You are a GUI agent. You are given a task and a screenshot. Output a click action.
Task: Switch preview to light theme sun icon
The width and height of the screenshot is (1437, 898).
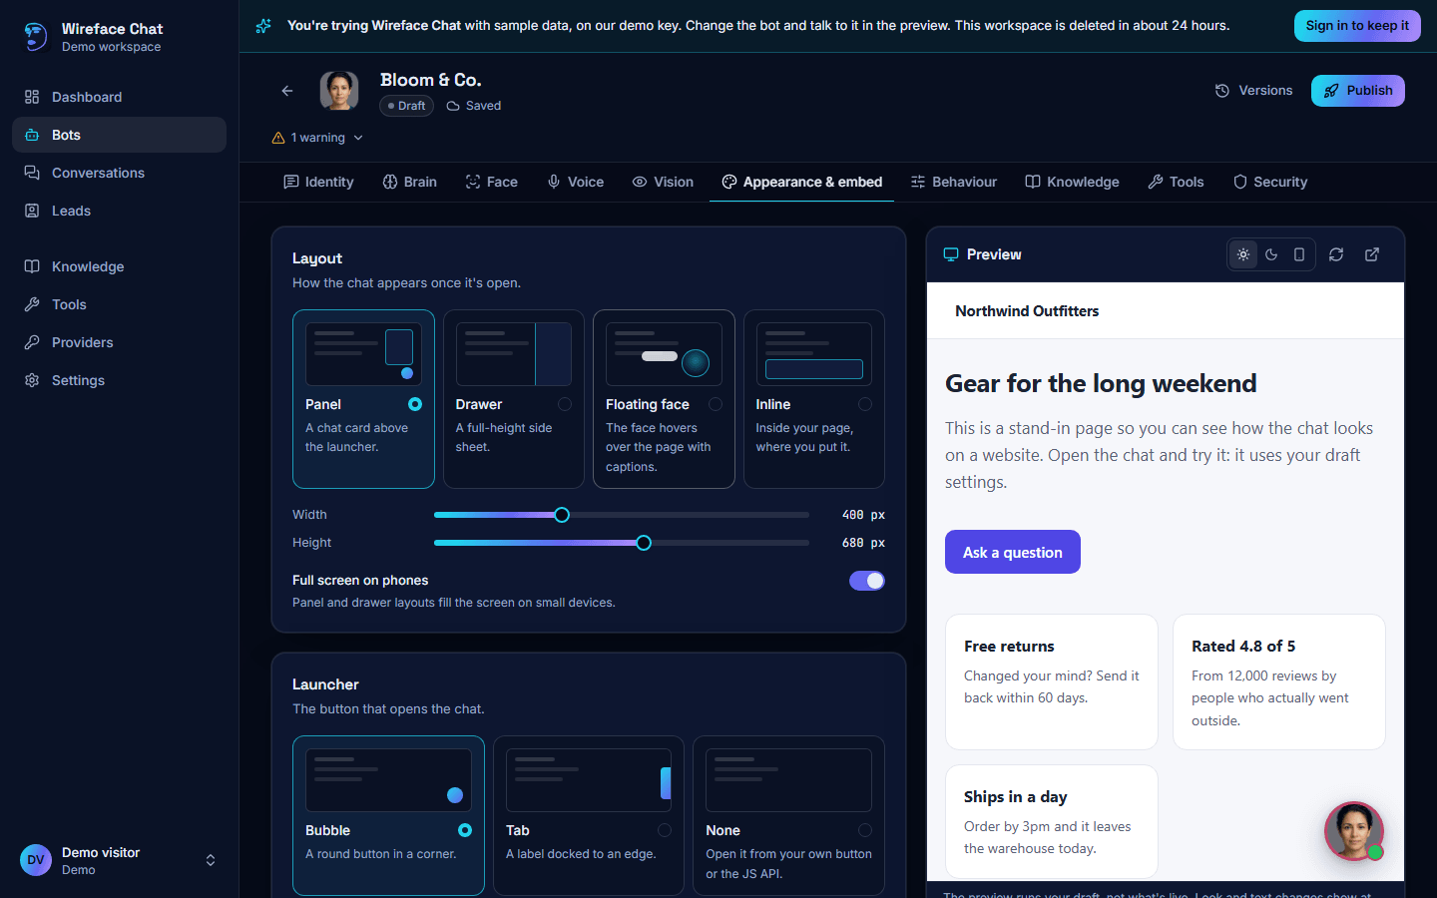point(1243,254)
